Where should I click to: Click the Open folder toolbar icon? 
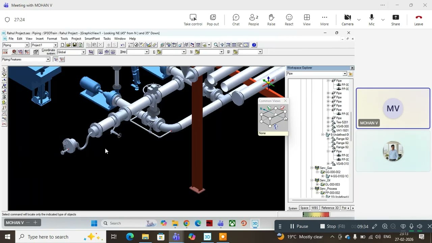(69, 45)
